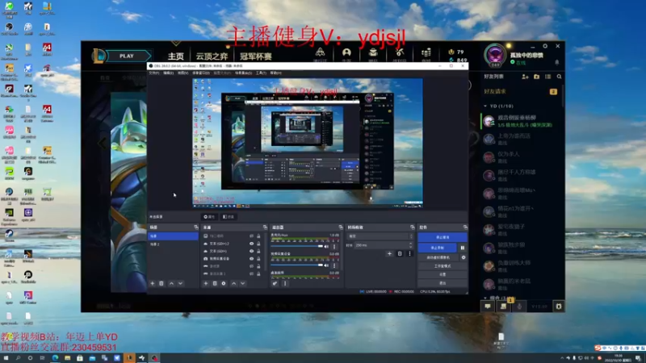Click the PLAY button in League client
Image resolution: width=646 pixels, height=363 pixels.
[x=127, y=56]
